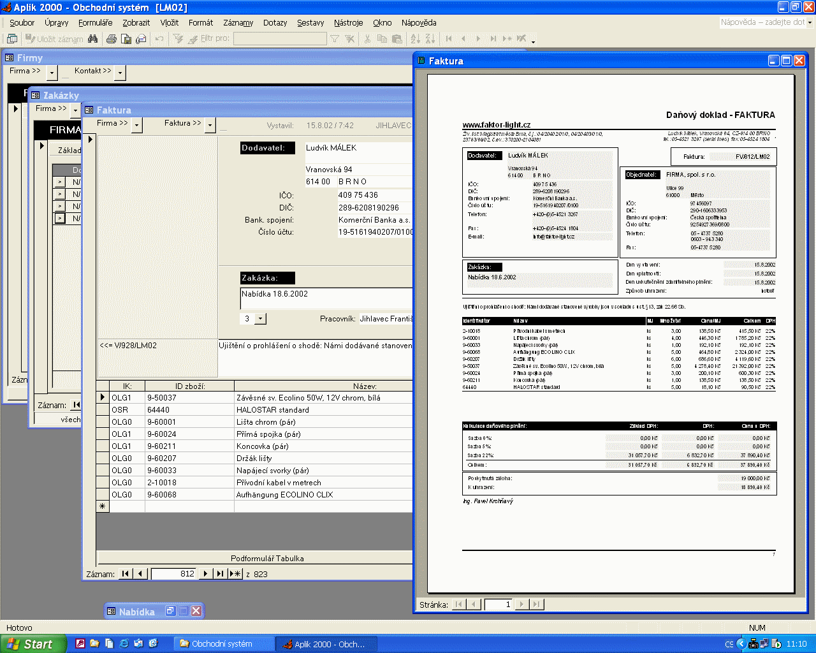Open Internet Explorer from quick launch
Image resolution: width=816 pixels, height=653 pixels.
coord(124,643)
